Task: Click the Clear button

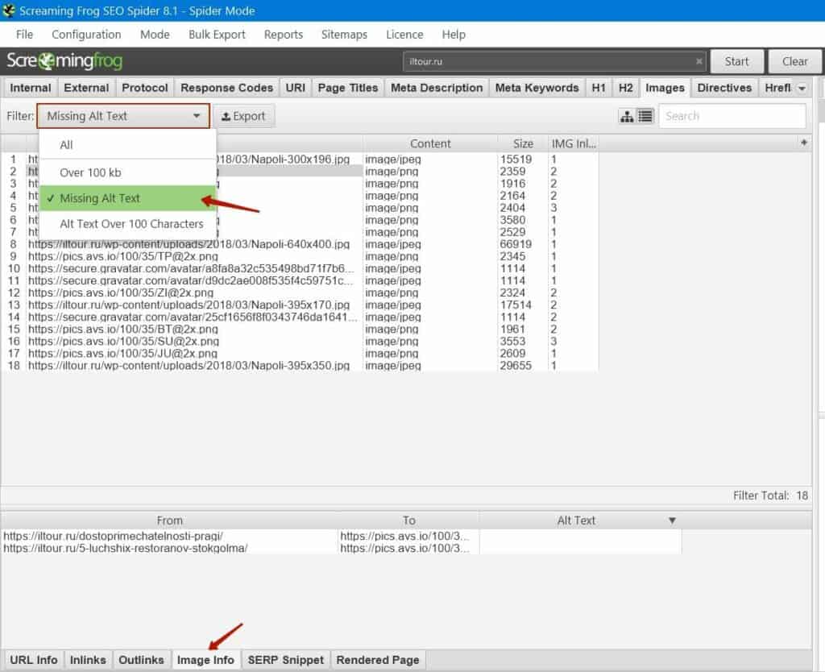Action: 794,61
